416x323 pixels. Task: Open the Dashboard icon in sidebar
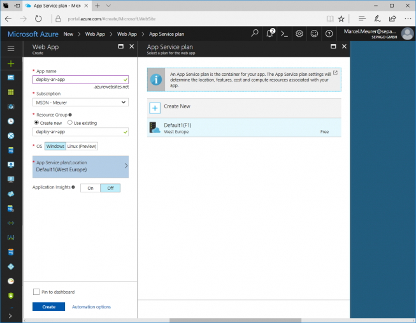[x=11, y=78]
